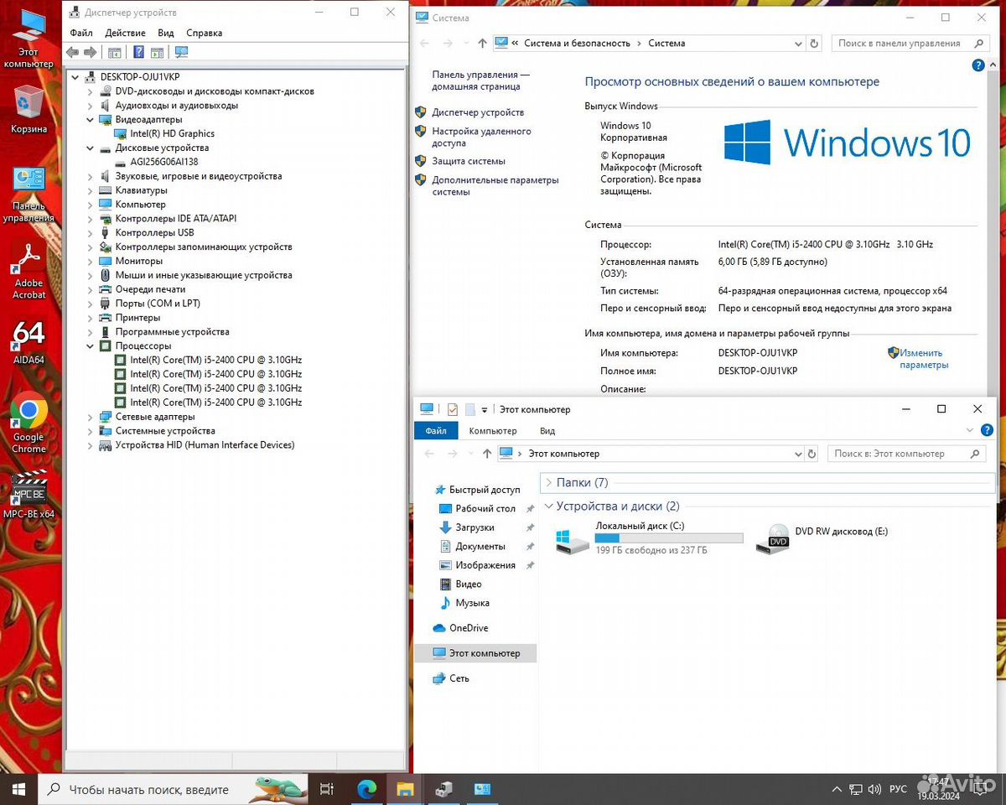Click Изменить параметры link
The width and height of the screenshot is (1006, 805).
tap(924, 359)
